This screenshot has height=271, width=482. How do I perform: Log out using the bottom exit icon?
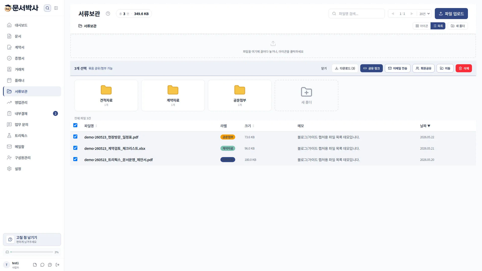[x=57, y=265]
